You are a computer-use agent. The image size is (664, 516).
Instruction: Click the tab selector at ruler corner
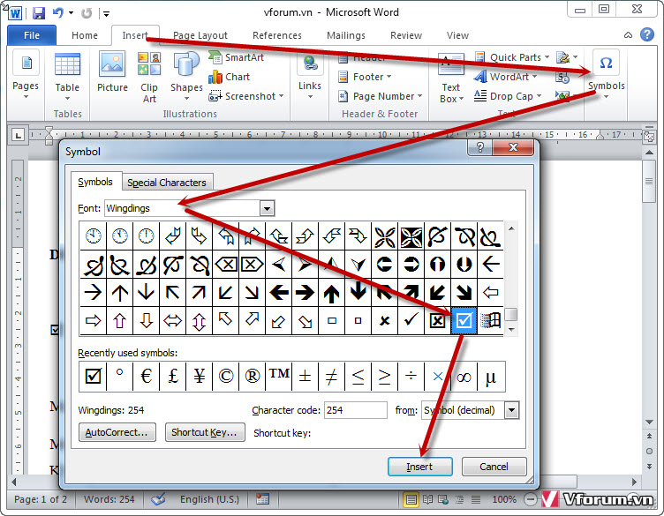(x=18, y=135)
